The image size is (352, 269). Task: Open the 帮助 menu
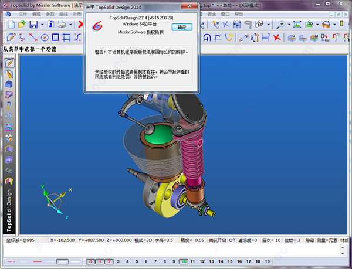(239, 14)
